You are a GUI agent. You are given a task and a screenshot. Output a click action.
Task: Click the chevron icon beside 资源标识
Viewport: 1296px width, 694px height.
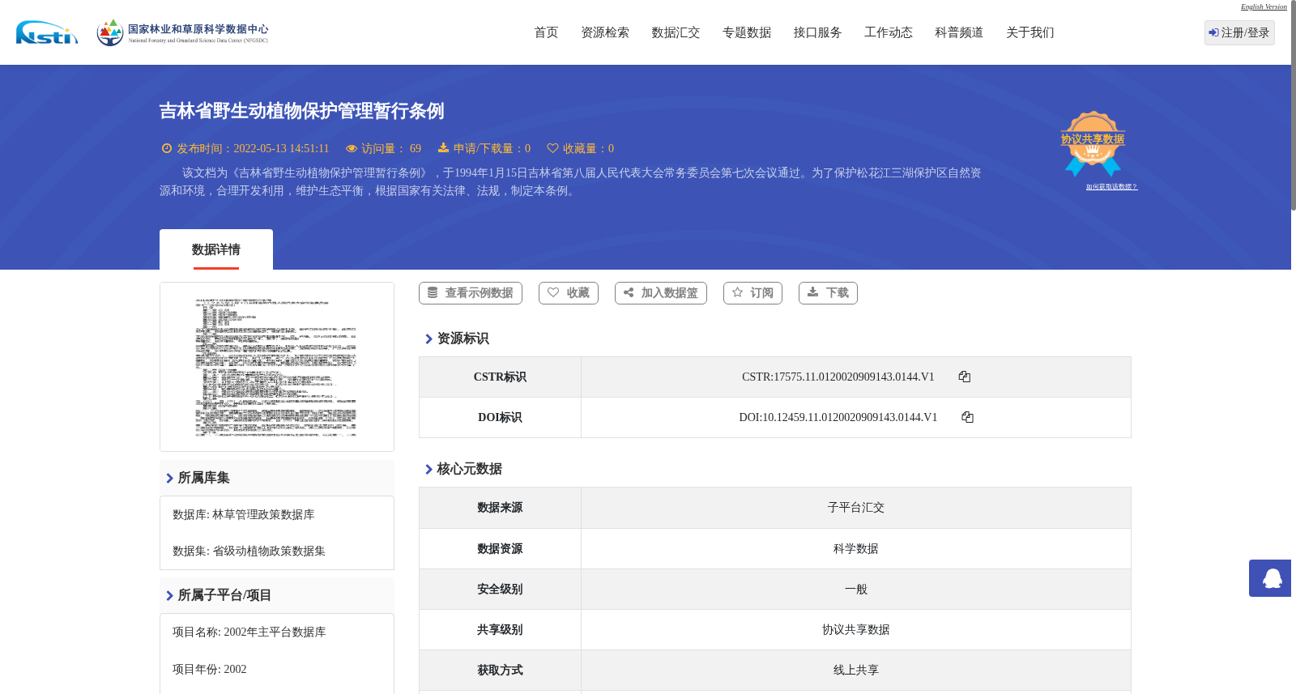428,338
